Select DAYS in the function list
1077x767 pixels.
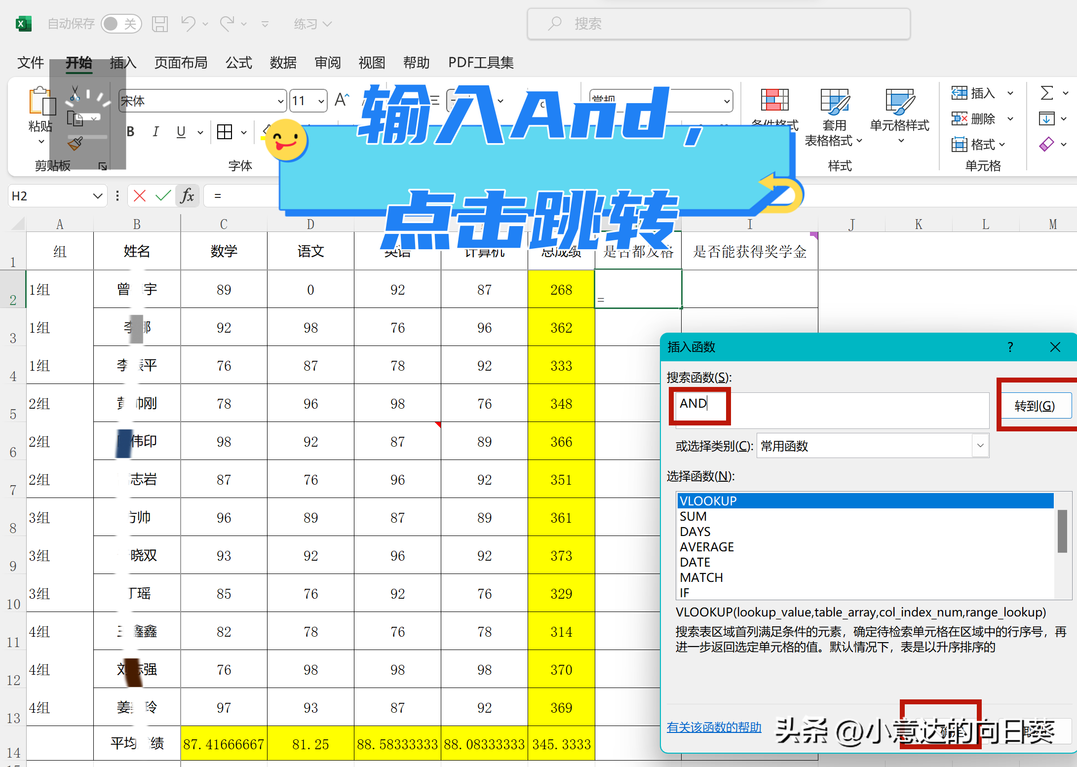tap(865, 532)
